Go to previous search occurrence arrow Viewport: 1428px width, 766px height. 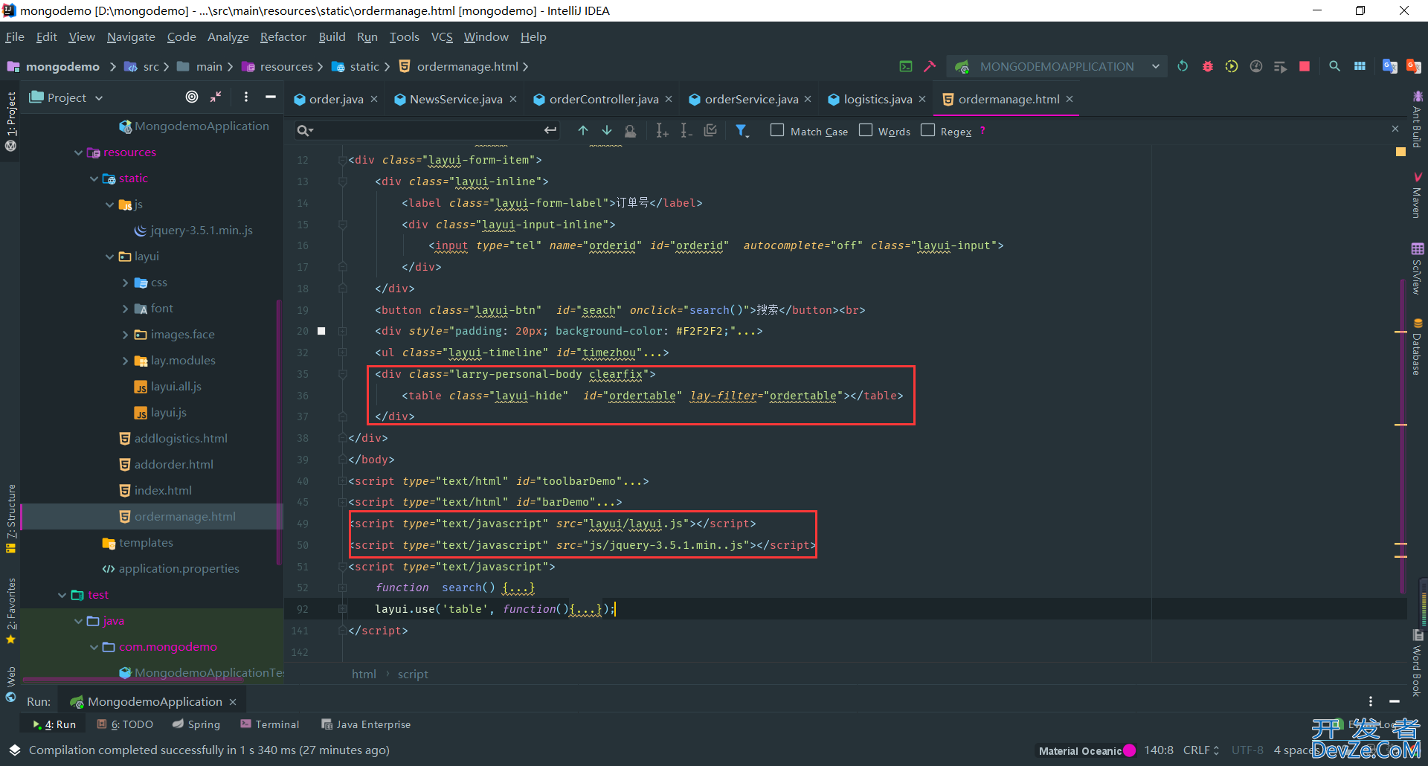583,131
